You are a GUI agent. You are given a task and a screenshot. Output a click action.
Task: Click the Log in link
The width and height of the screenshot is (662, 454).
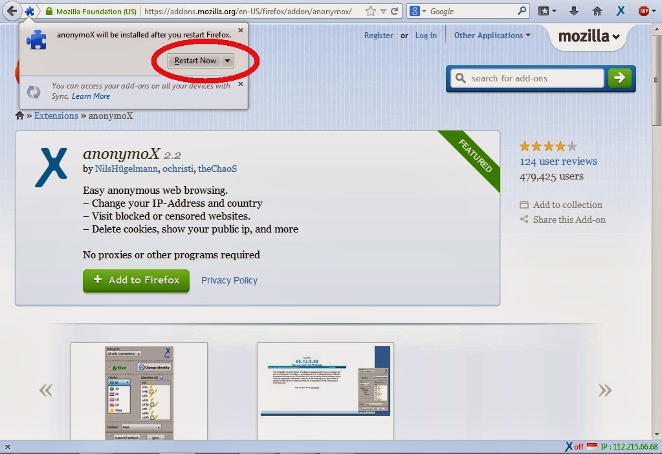pos(426,36)
